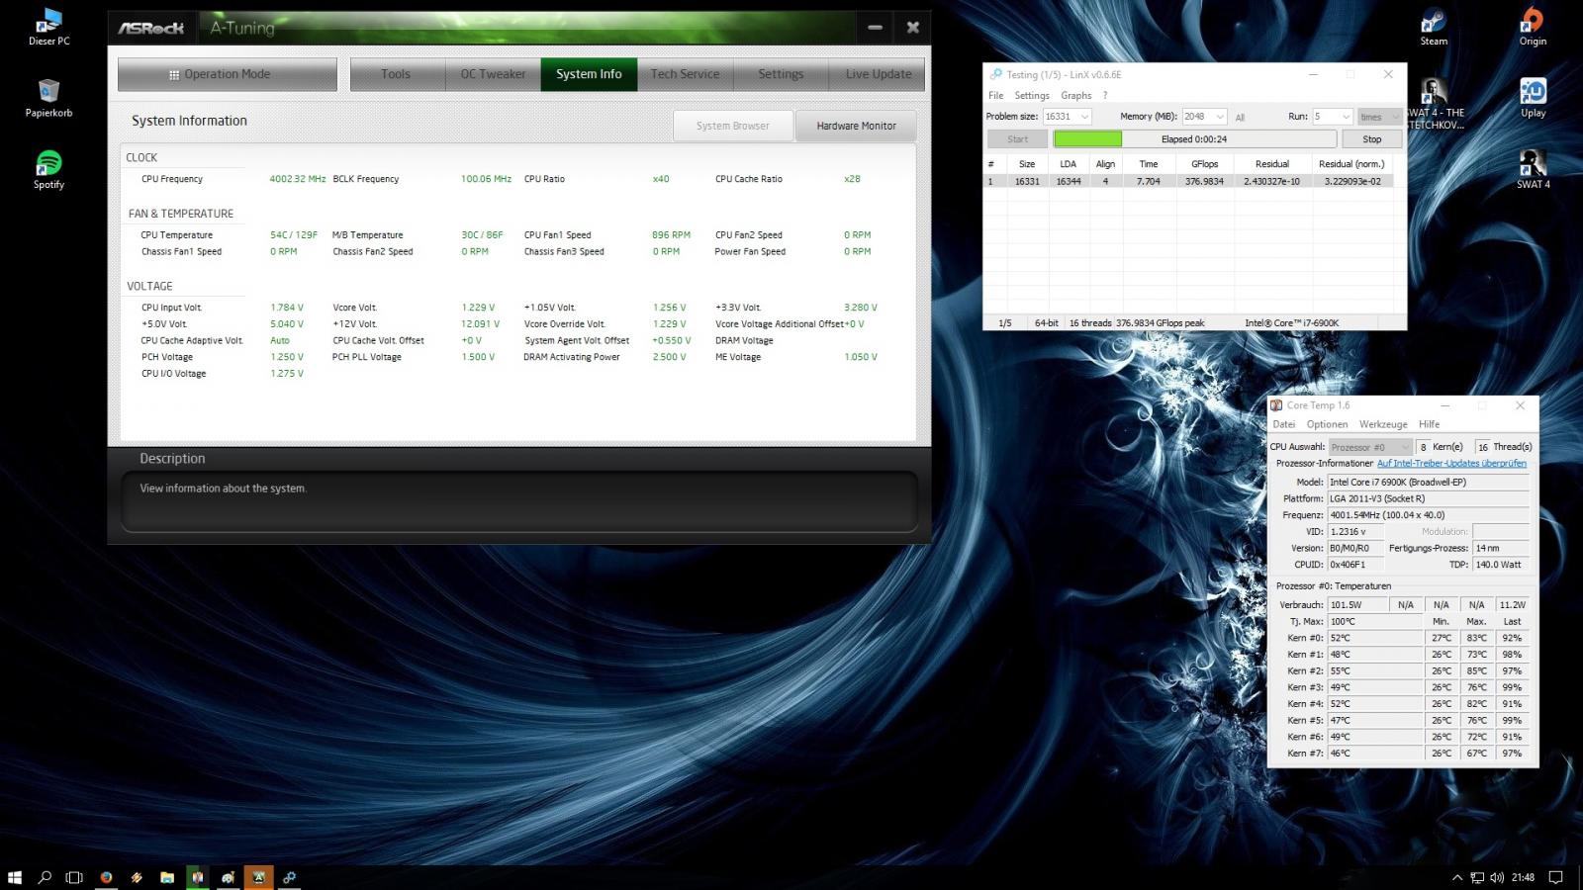Open the volume icon in system tray
Screen dimensions: 1583x890
tap(1496, 877)
